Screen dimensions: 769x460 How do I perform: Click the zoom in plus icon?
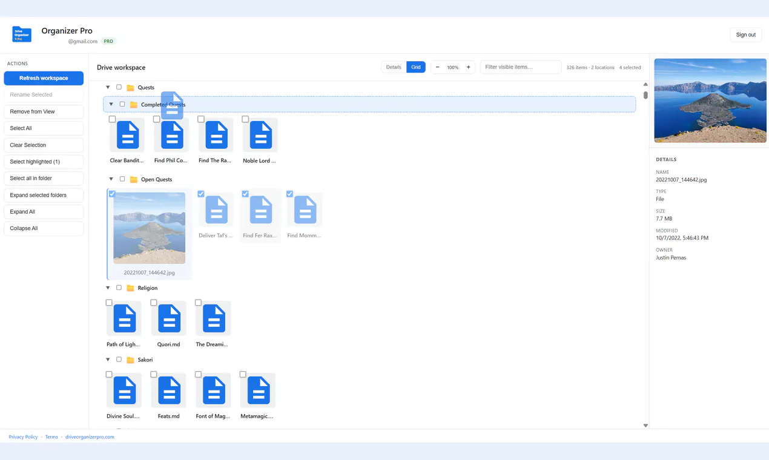point(468,67)
